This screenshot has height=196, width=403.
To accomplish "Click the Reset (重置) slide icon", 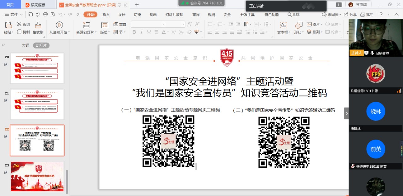I will (116, 24).
